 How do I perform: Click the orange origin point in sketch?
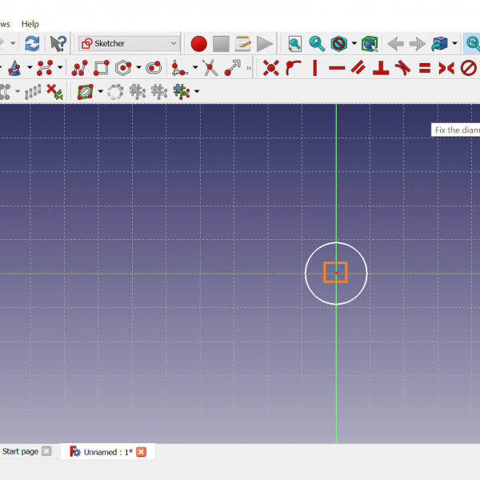335,272
